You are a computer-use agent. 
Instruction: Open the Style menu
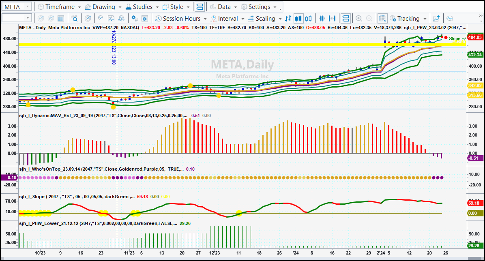point(176,7)
